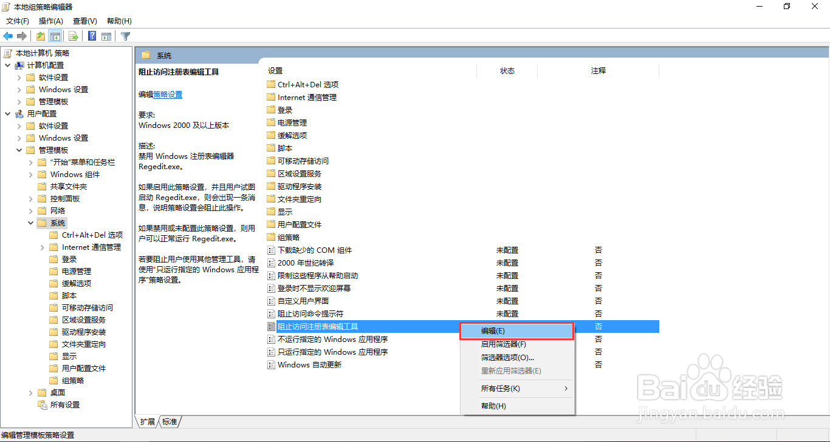Open 查看(V) in the menu bar
The image size is (830, 442).
84,21
